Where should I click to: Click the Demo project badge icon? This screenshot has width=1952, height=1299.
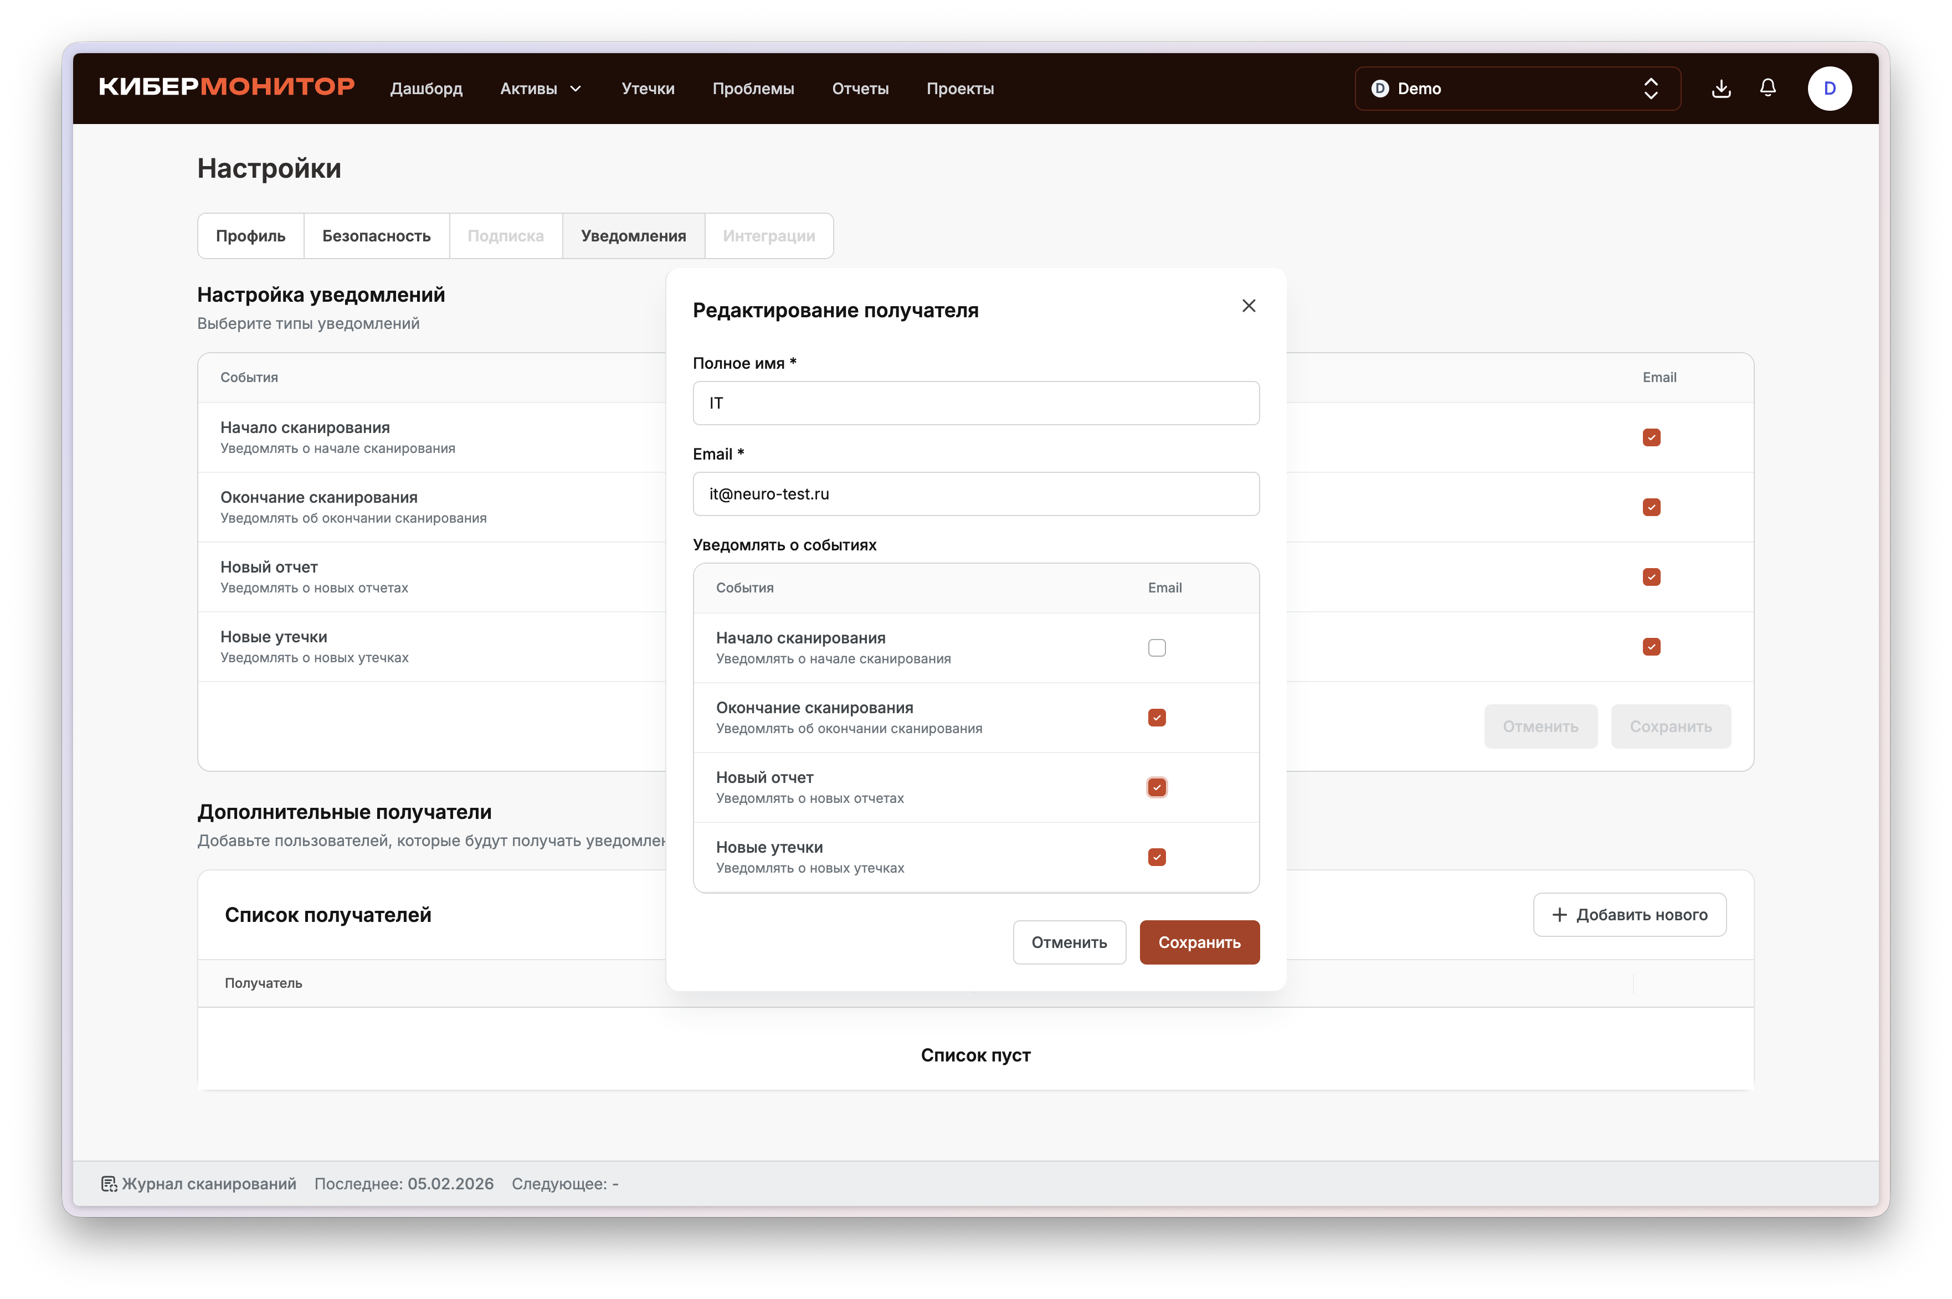(1379, 89)
